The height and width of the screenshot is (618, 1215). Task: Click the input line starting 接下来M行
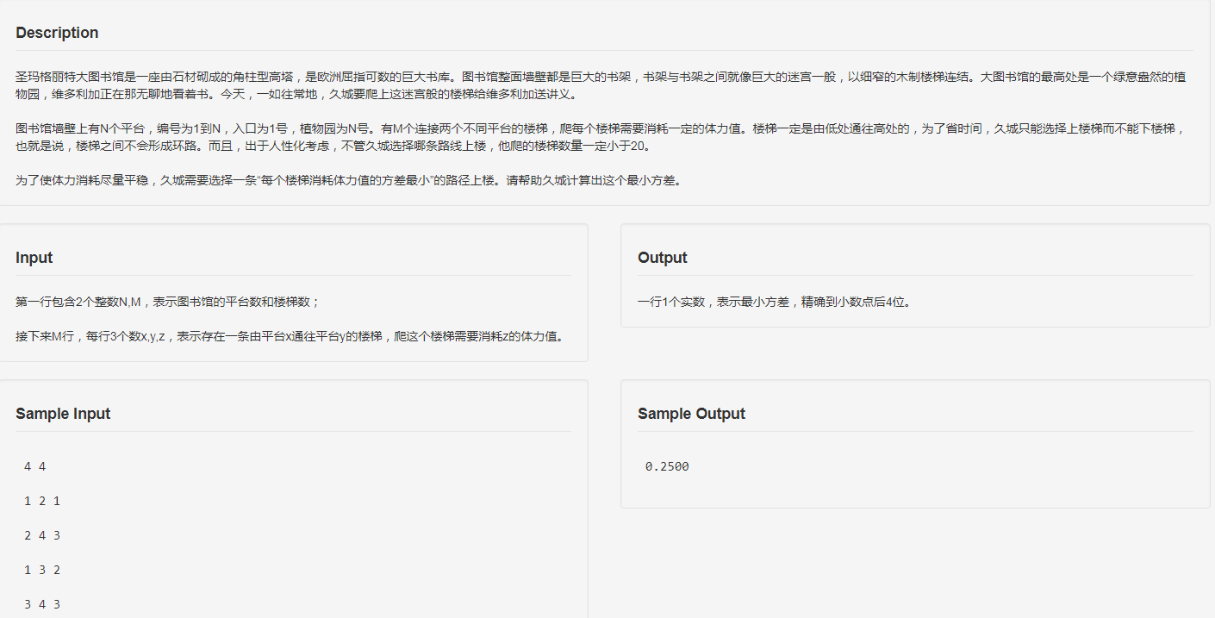tap(291, 336)
